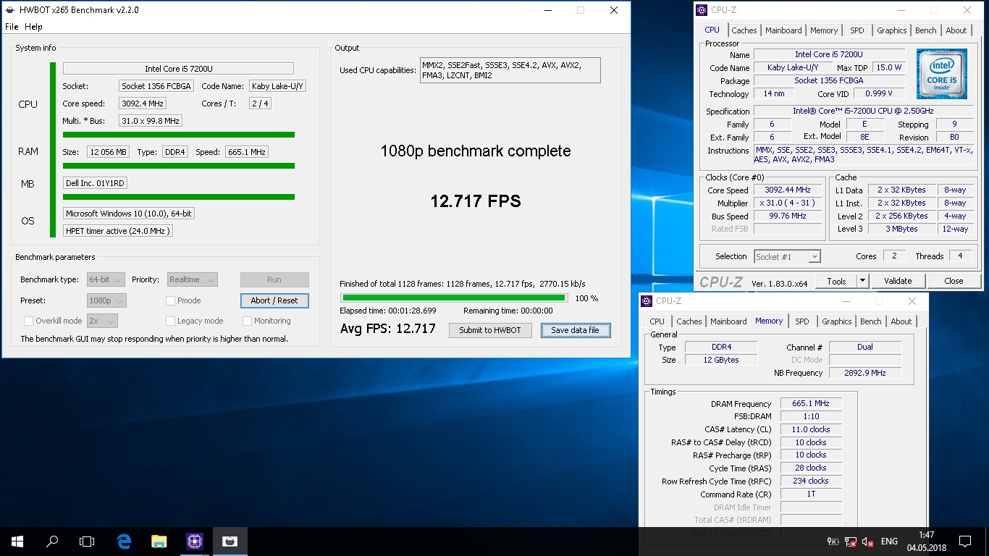Switch to CPU tab in lower CPU-Z
This screenshot has height=556, width=989.
click(657, 321)
